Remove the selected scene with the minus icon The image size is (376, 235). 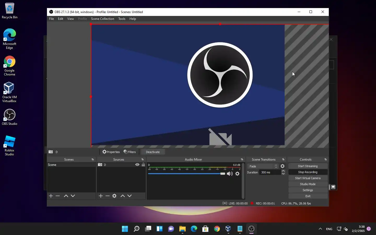click(58, 196)
